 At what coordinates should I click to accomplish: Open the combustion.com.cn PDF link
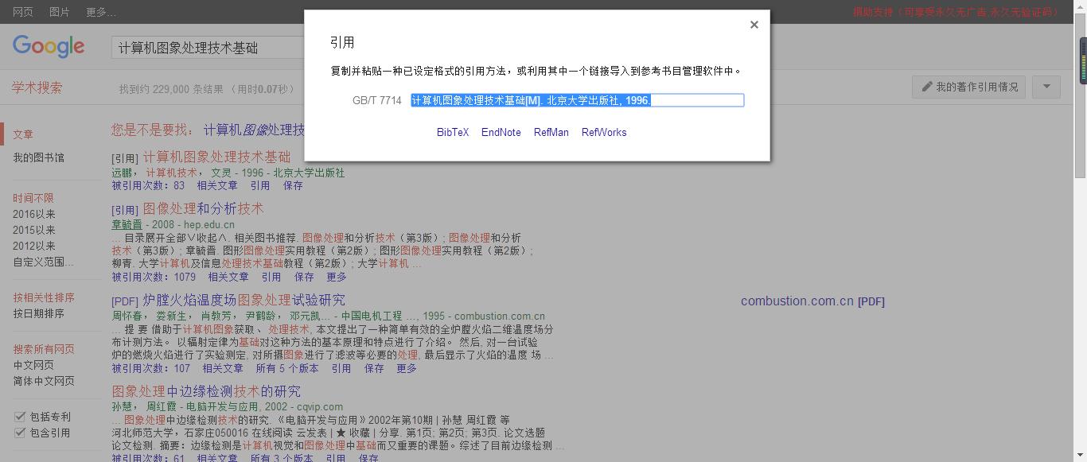[812, 301]
